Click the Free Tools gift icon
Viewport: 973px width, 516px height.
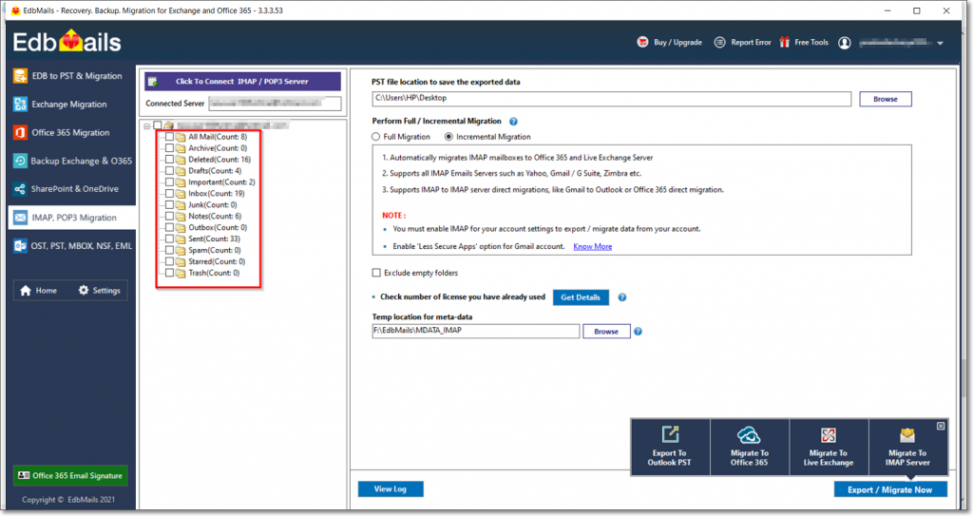tap(784, 42)
